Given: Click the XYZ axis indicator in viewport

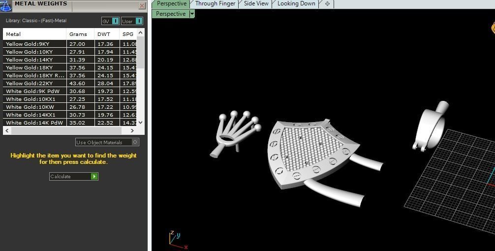Looking at the screenshot, I should (x=178, y=240).
